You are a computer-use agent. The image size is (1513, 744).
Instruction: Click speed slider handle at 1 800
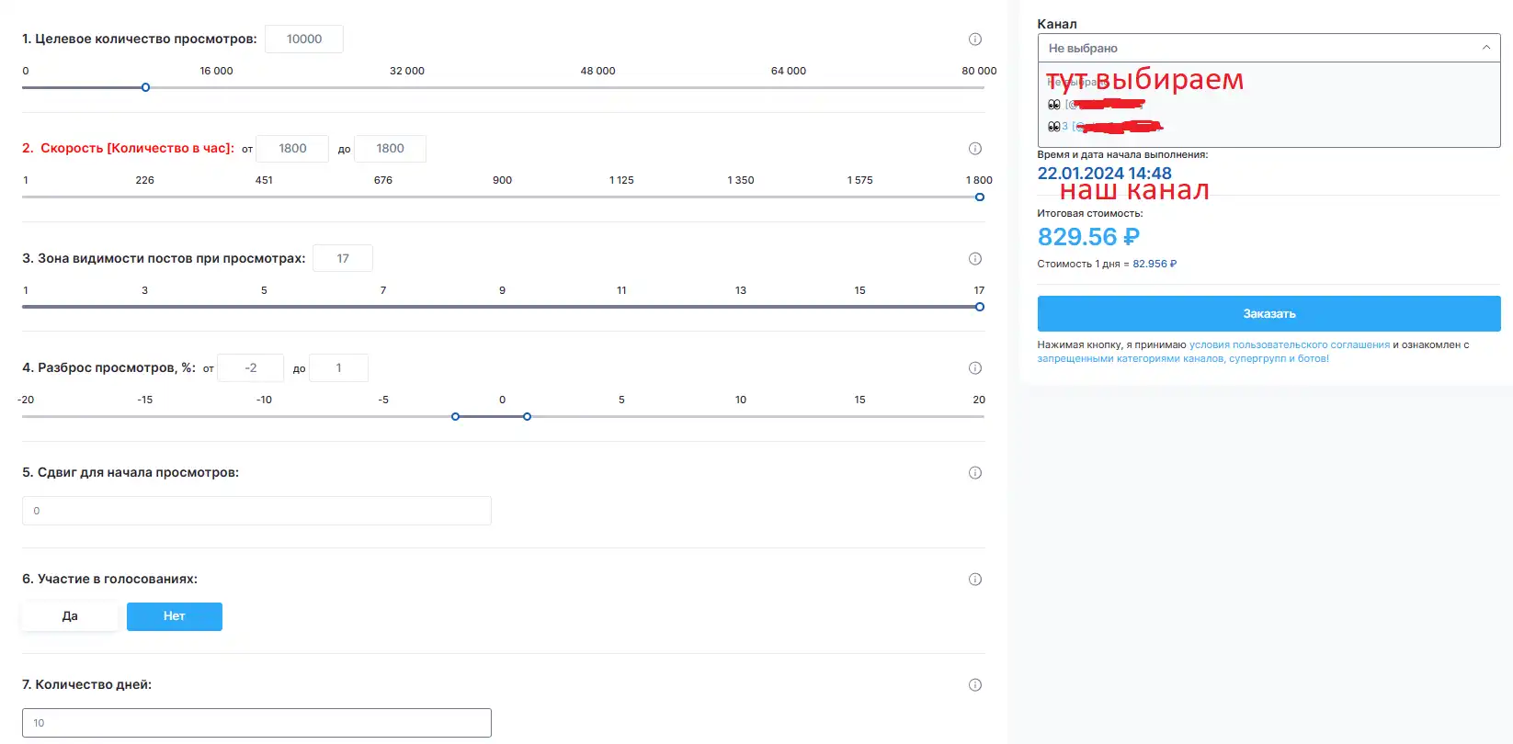tap(980, 197)
